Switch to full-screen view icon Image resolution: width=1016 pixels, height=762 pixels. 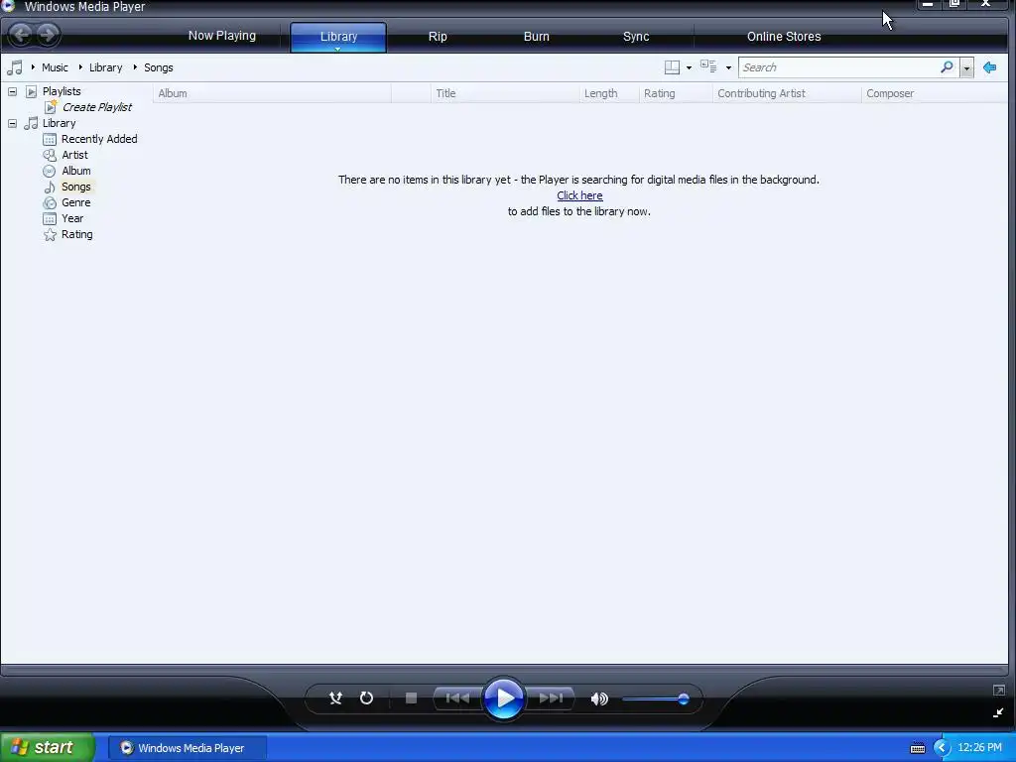point(998,691)
